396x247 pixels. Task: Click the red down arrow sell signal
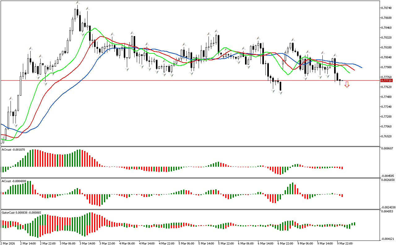click(x=347, y=84)
